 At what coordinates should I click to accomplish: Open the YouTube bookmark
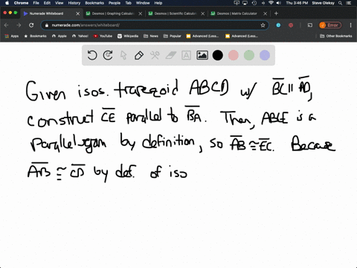tap(103, 36)
